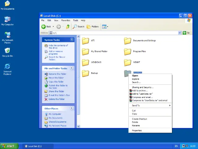Open the Help menu
198x149 pixels.
pos(83,20)
